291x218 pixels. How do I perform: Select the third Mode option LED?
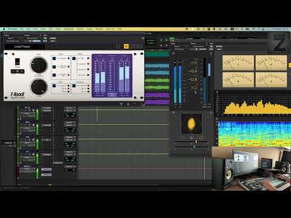click(x=88, y=70)
